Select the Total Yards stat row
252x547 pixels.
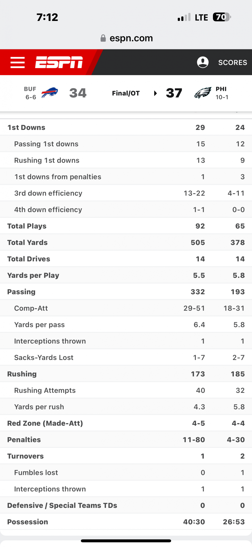pyautogui.click(x=126, y=242)
